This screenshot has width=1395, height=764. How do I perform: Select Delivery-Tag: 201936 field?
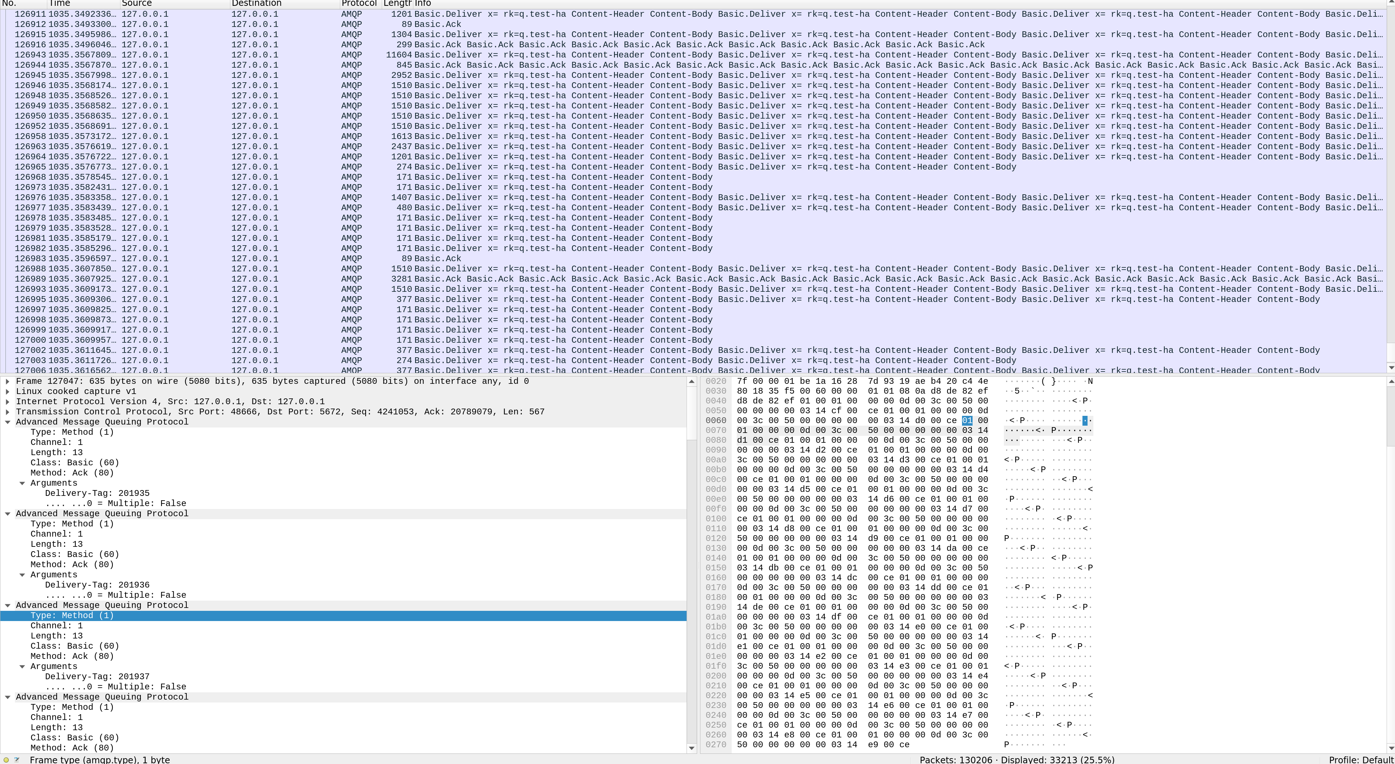[x=97, y=585]
